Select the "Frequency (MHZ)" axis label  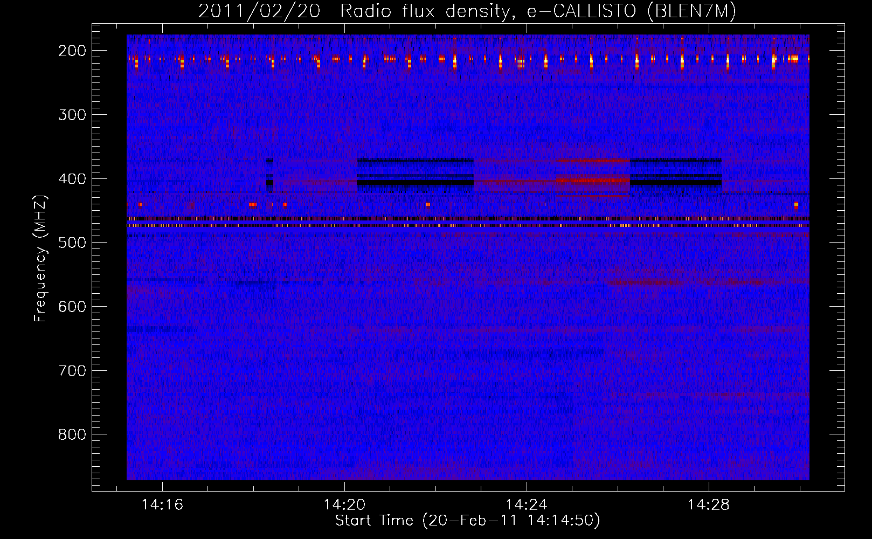(40, 258)
